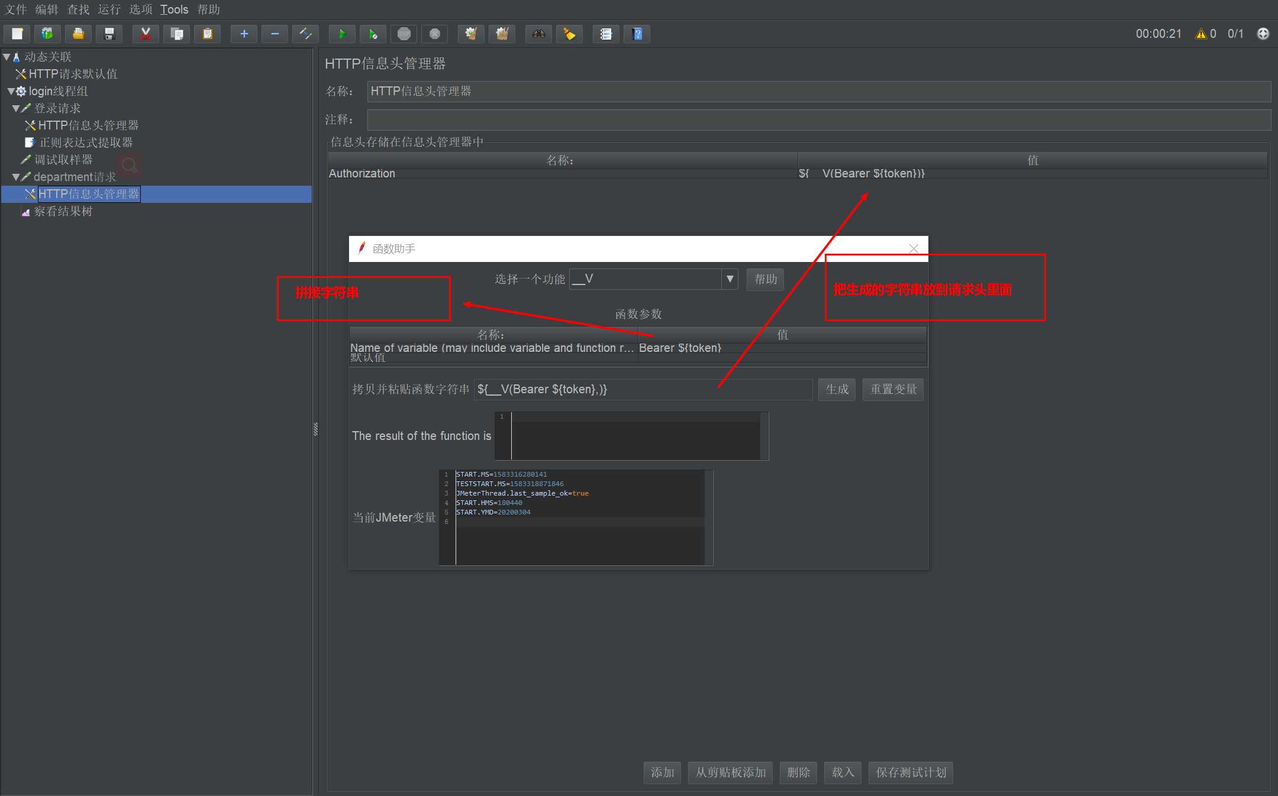This screenshot has width=1278, height=796.
Task: Click the Bearer ${token} parameter value cell
Action: click(x=782, y=348)
